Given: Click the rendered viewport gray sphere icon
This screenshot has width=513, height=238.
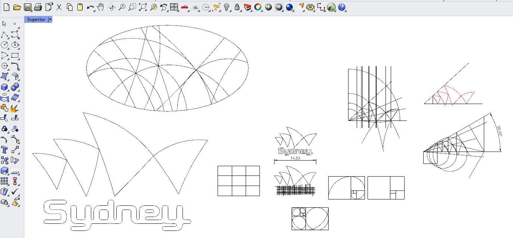Looking at the screenshot, I should point(279,7).
